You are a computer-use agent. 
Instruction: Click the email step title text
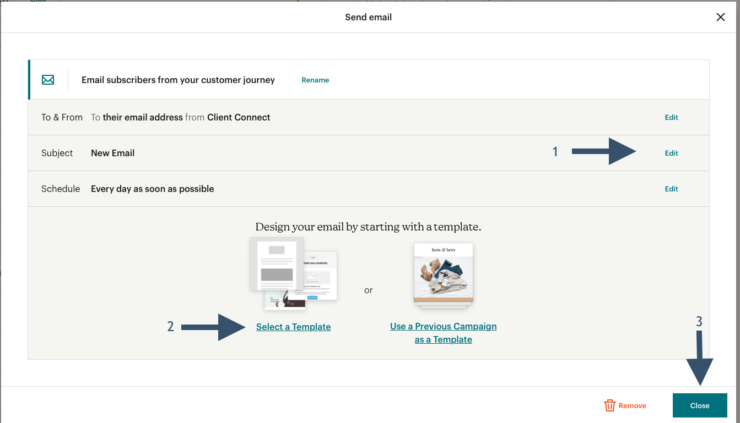pyautogui.click(x=178, y=80)
